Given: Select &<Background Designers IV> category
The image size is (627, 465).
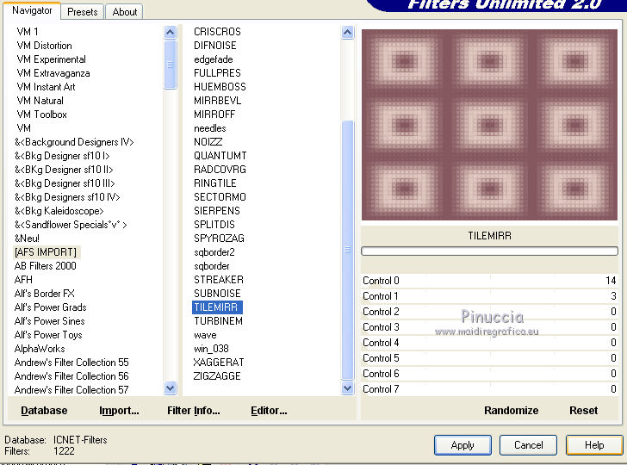Looking at the screenshot, I should 74,142.
